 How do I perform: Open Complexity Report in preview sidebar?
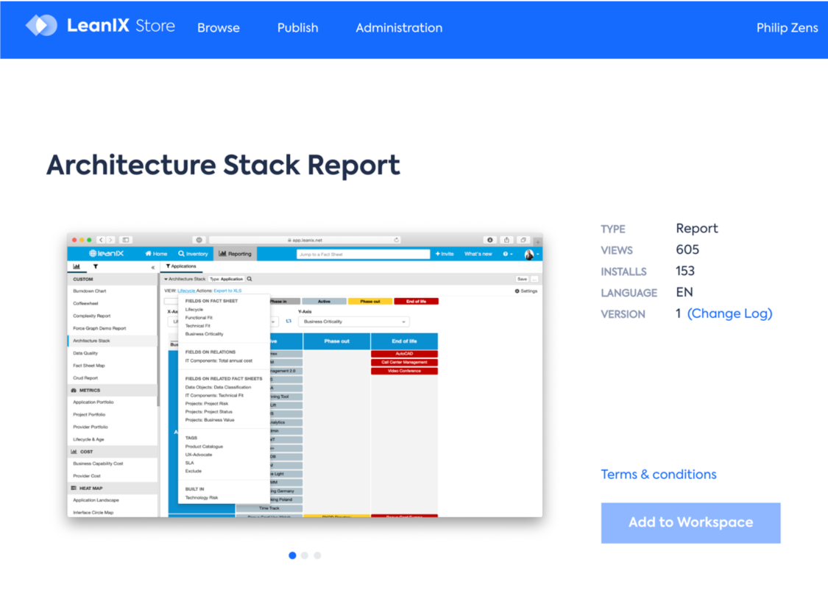91,316
